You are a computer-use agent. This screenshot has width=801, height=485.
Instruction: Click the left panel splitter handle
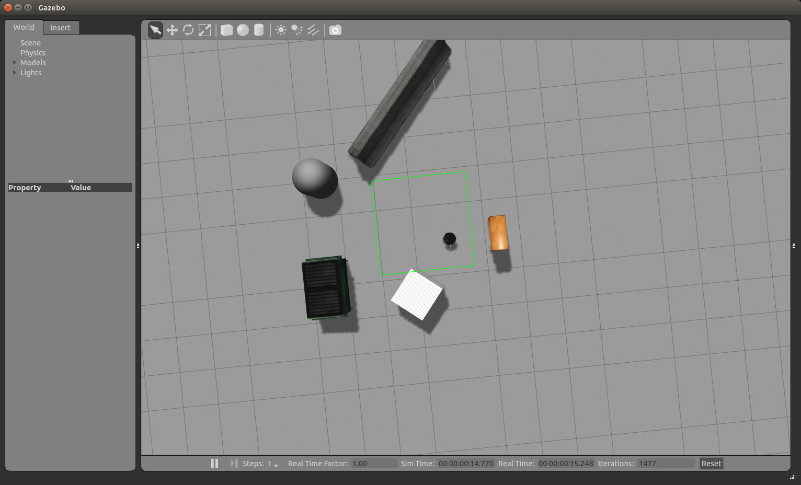coord(138,245)
